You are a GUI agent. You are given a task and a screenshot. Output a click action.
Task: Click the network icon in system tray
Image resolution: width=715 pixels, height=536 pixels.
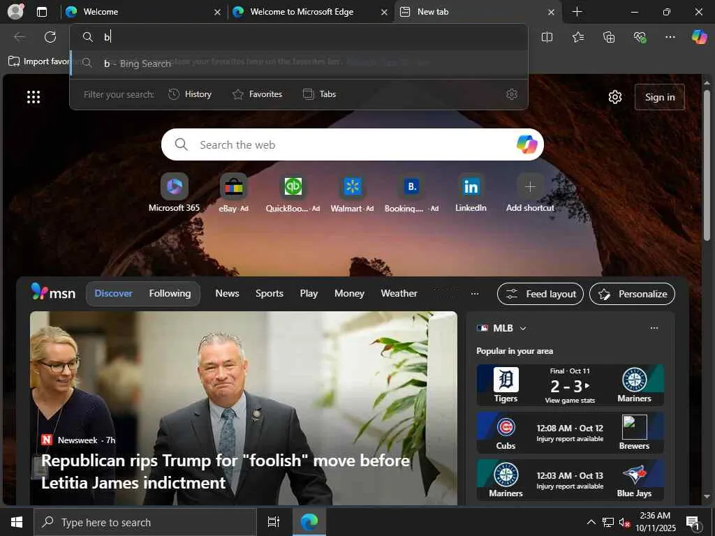click(x=608, y=522)
